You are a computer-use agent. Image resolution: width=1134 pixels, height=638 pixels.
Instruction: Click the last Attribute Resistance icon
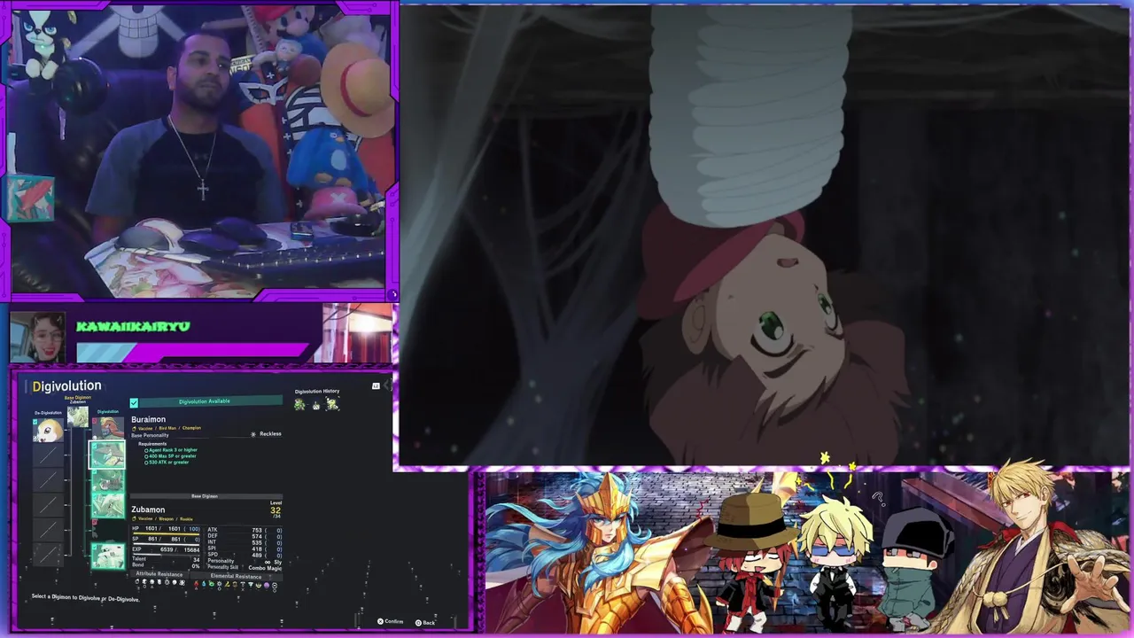pos(182,582)
